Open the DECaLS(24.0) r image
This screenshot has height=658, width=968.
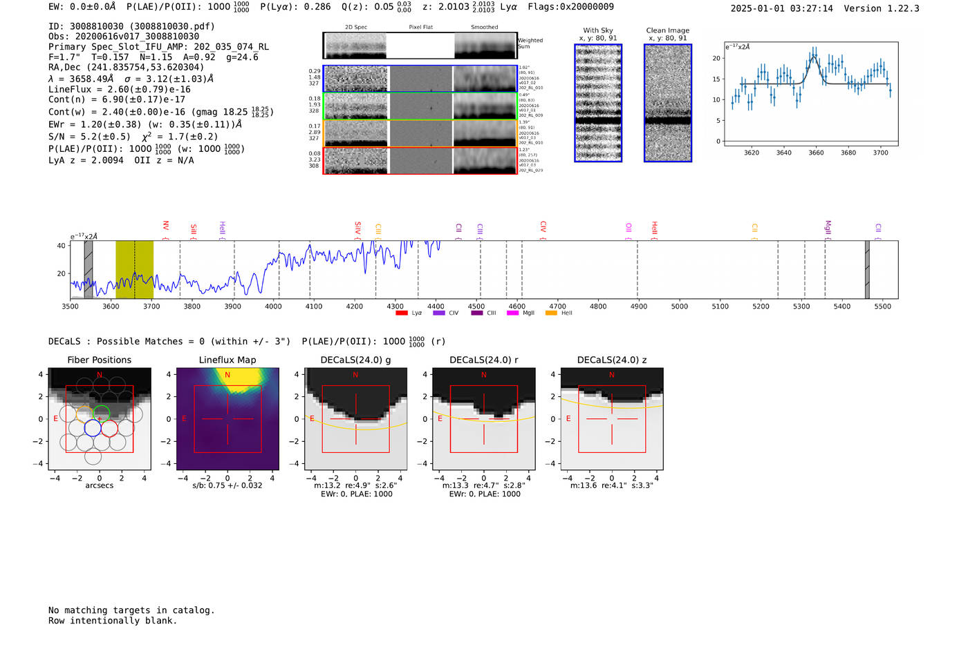(484, 418)
